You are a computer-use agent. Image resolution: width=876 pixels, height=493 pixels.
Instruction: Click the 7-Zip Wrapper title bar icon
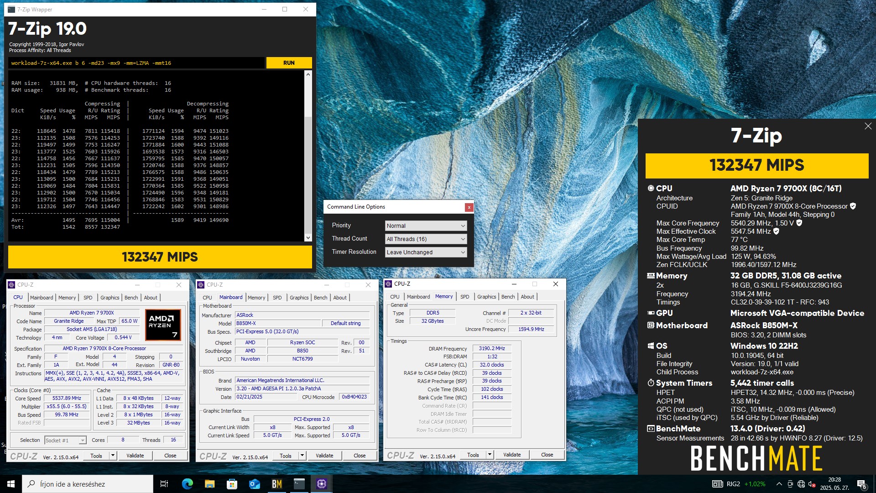click(x=11, y=9)
